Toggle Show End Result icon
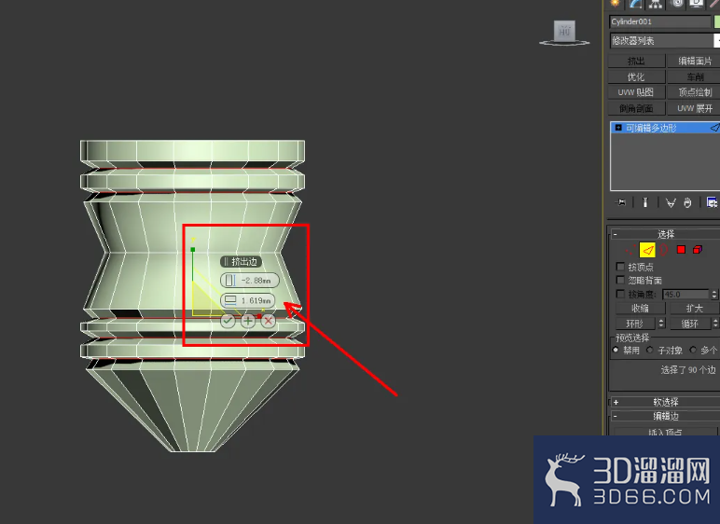The image size is (720, 524). (645, 202)
